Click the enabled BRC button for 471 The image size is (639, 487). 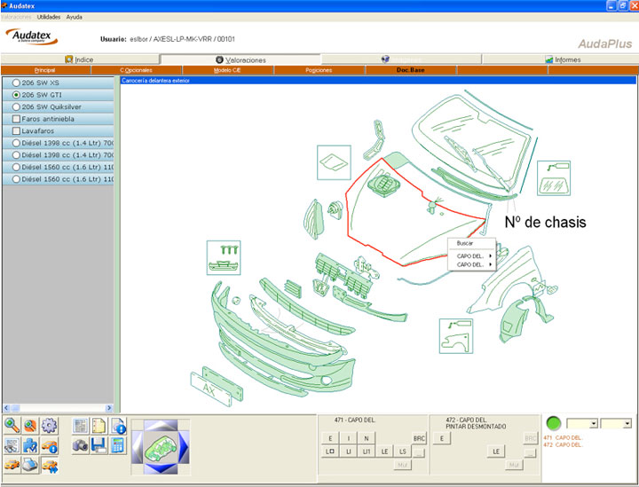point(419,438)
